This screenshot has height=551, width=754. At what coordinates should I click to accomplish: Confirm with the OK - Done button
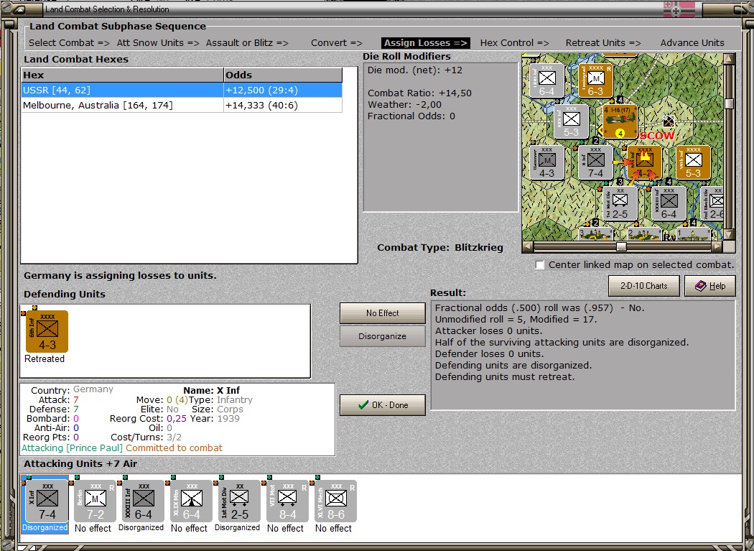382,405
